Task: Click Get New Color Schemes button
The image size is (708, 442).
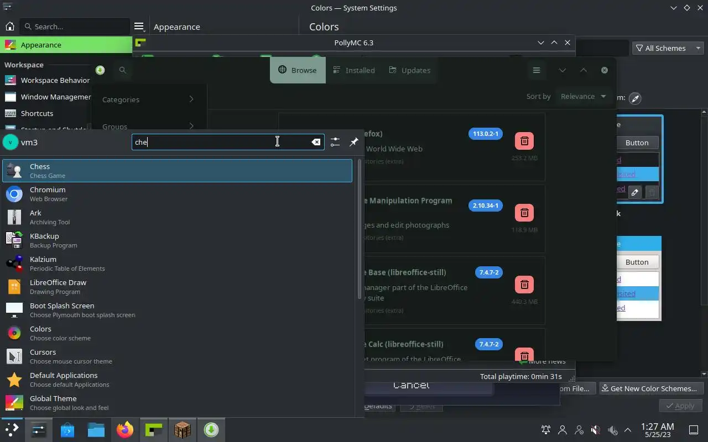Action: (x=652, y=388)
